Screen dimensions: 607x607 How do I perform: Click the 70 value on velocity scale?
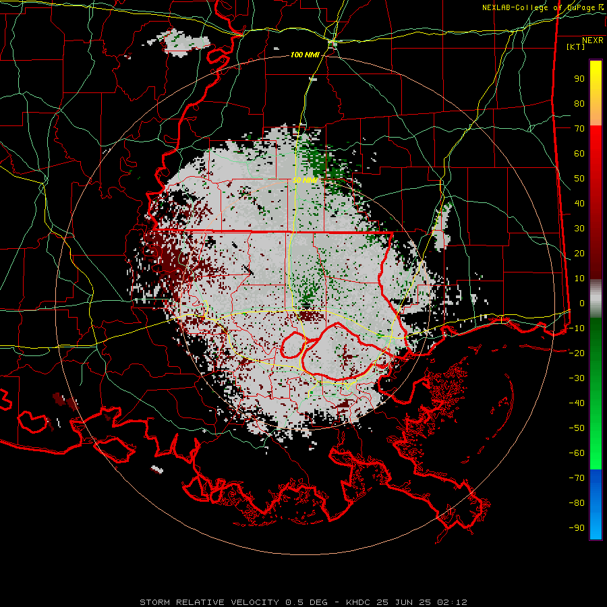point(579,129)
